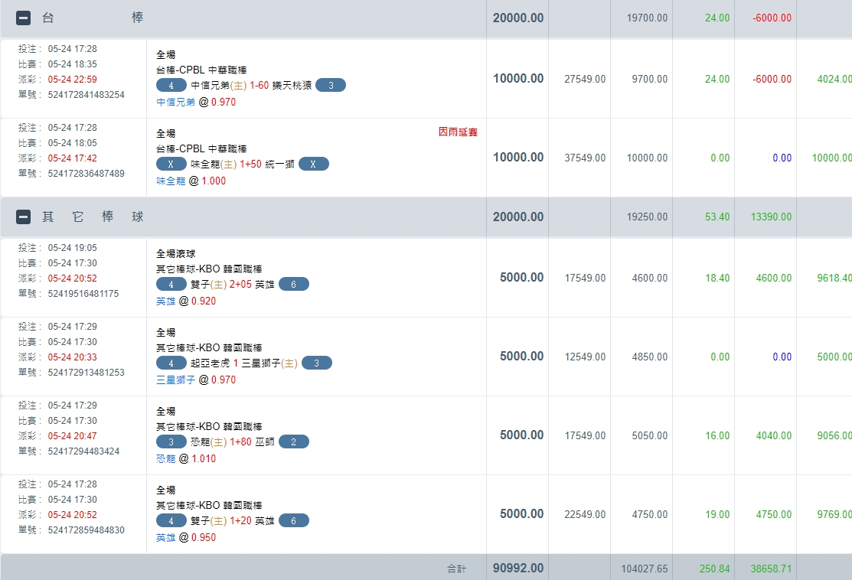Select the 英雄 pick at odds 0.950
The width and height of the screenshot is (852, 580).
tap(165, 538)
